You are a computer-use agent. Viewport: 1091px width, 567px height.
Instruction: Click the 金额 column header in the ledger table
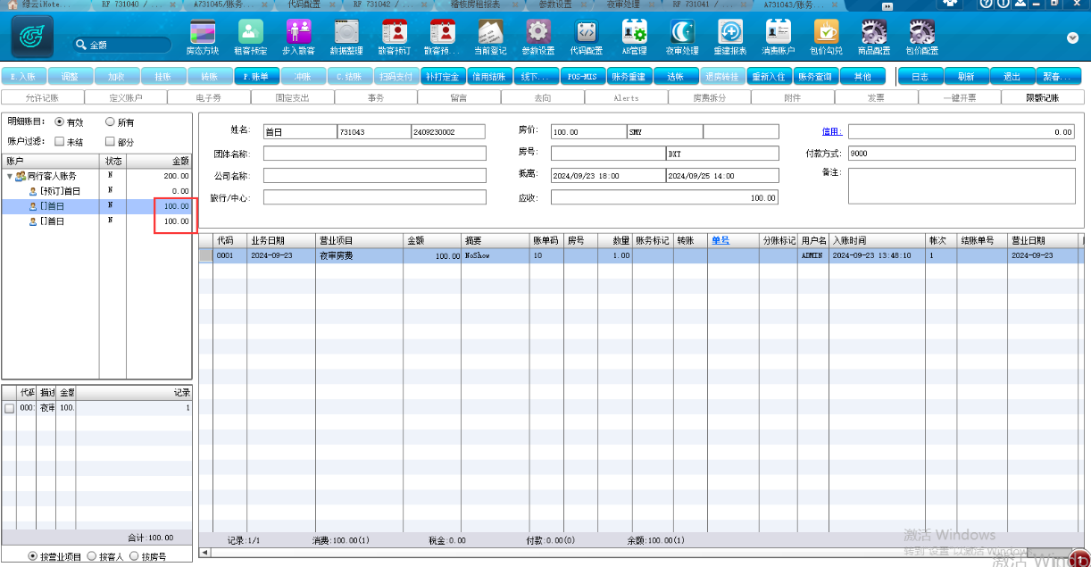[x=433, y=241]
